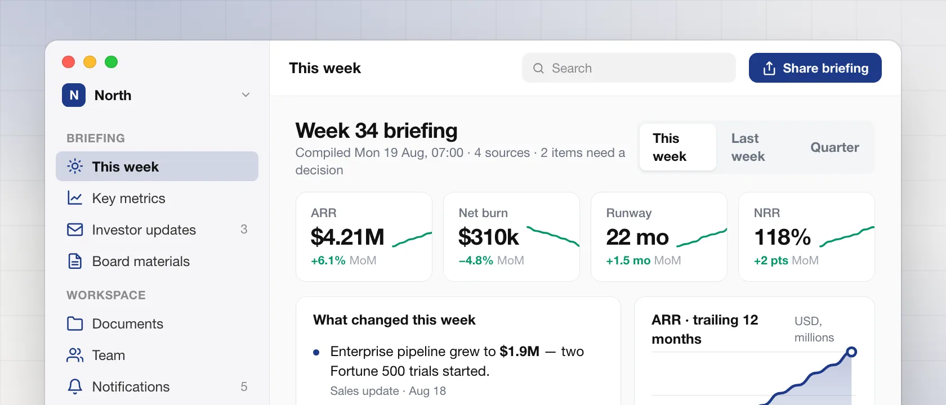Viewport: 946px width, 405px height.
Task: Open Board materials in sidebar
Action: 157,261
